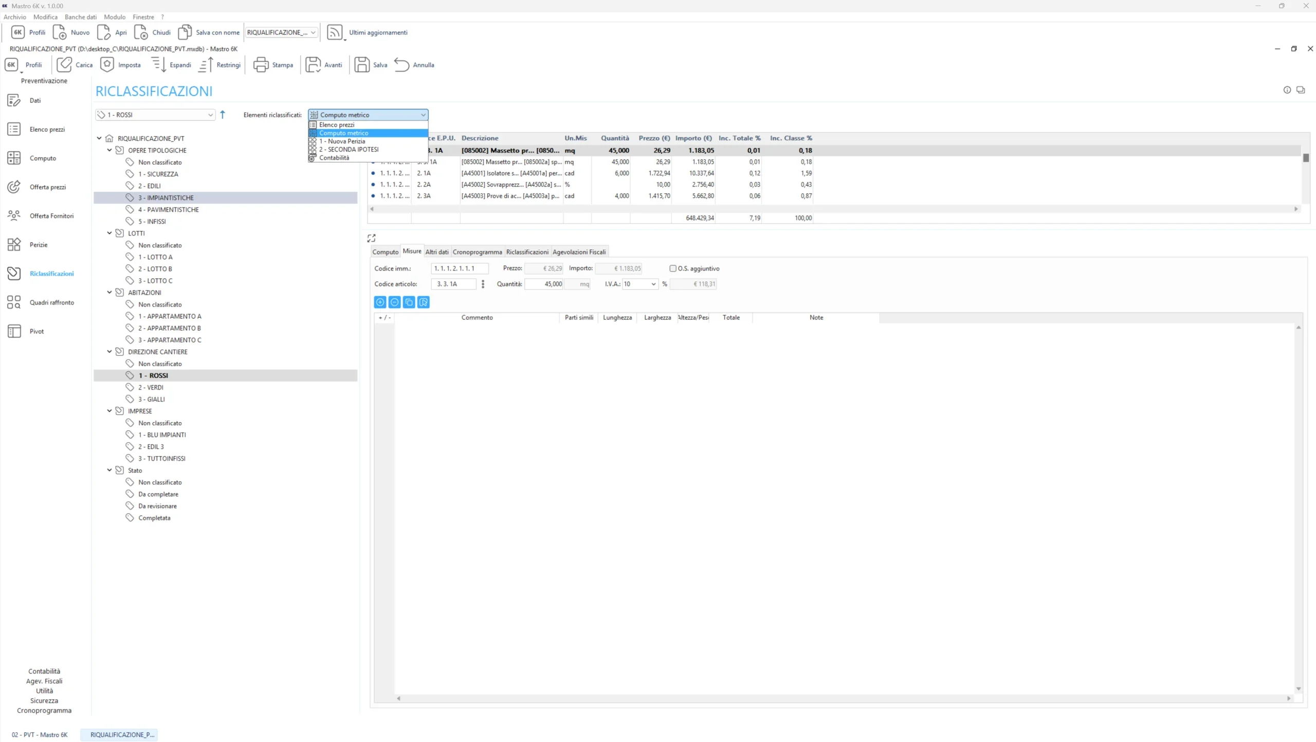The width and height of the screenshot is (1316, 742).
Task: Open Quadri raffronto sidebar icon
Action: [x=14, y=302]
